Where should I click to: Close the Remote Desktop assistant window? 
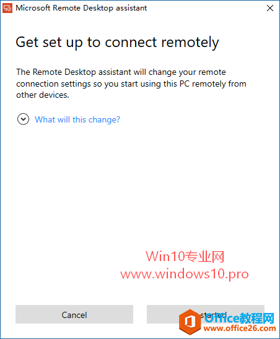pyautogui.click(x=270, y=8)
